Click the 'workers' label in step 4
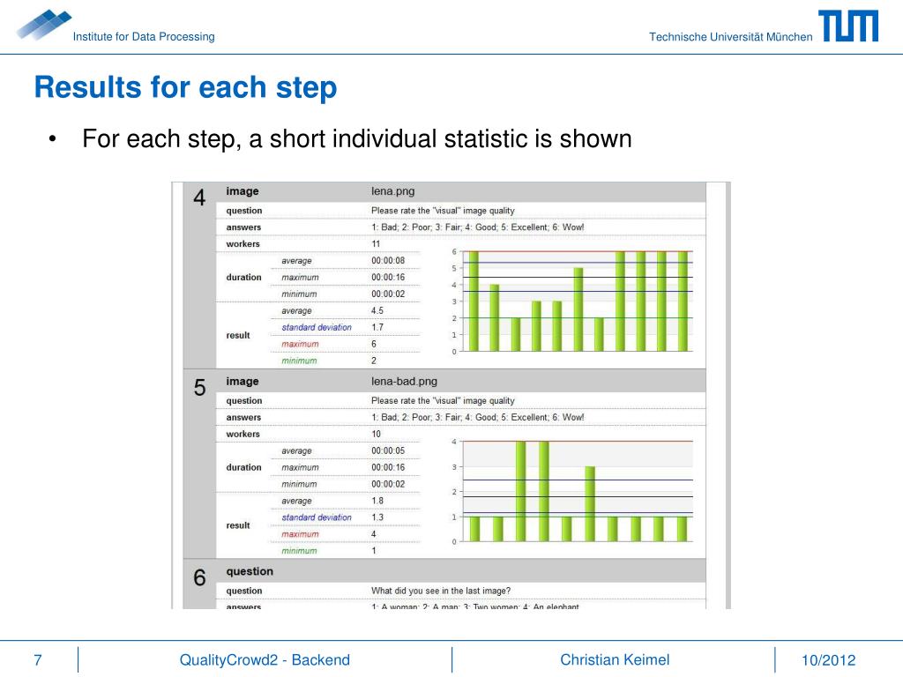Image resolution: width=903 pixels, height=677 pixels. tap(243, 244)
